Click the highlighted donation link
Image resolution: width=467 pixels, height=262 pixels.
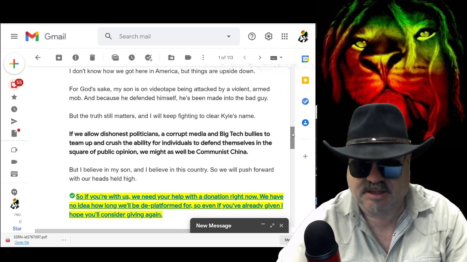point(176,206)
